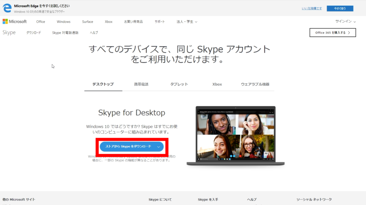The height and width of the screenshot is (205, 366).
Task: Open the サポート navigation link
Action: click(160, 22)
